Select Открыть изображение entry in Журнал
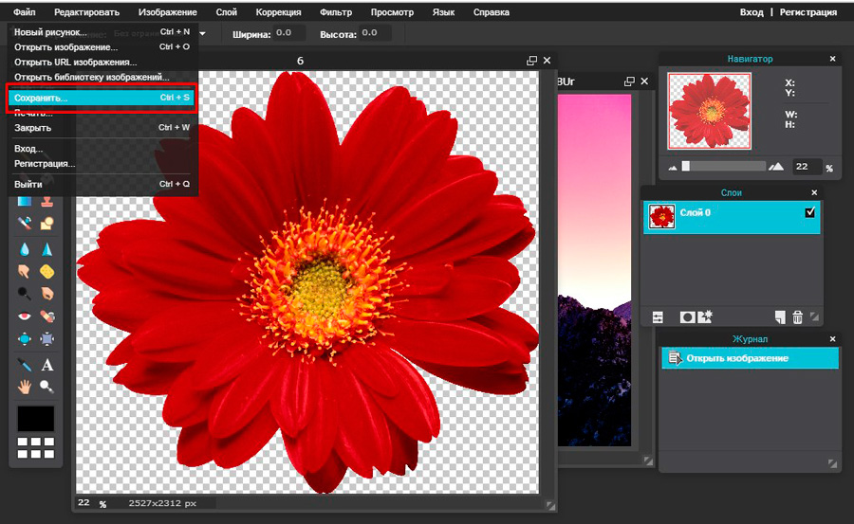Viewport: 854px width, 524px height. tap(737, 358)
